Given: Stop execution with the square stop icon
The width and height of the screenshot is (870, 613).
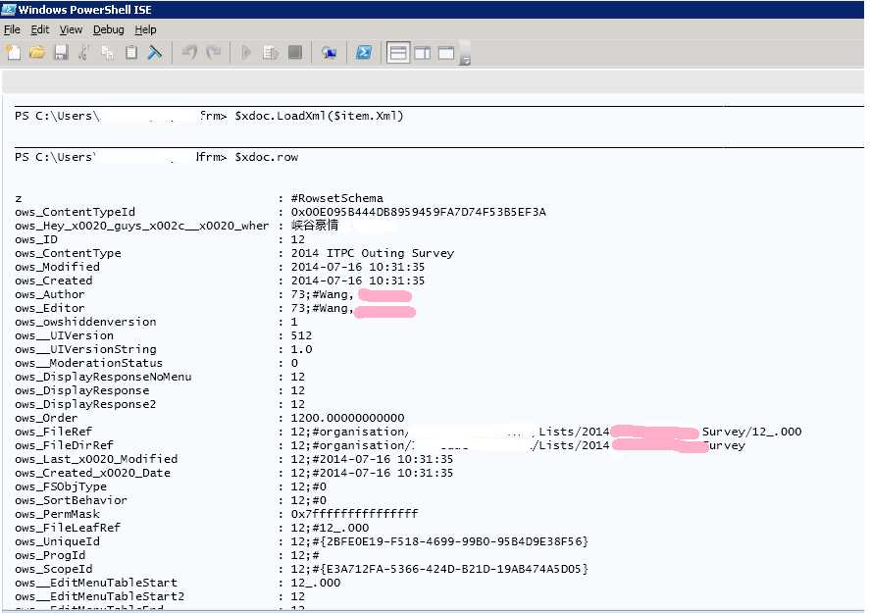Looking at the screenshot, I should [295, 53].
